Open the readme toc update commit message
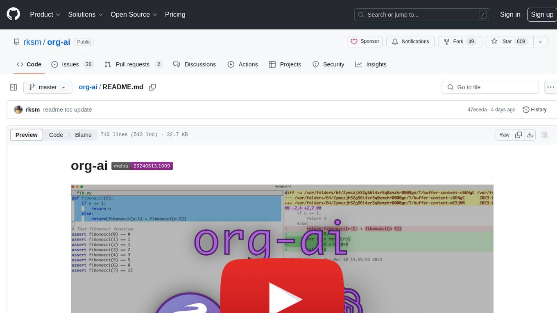This screenshot has width=557, height=313. [67, 110]
